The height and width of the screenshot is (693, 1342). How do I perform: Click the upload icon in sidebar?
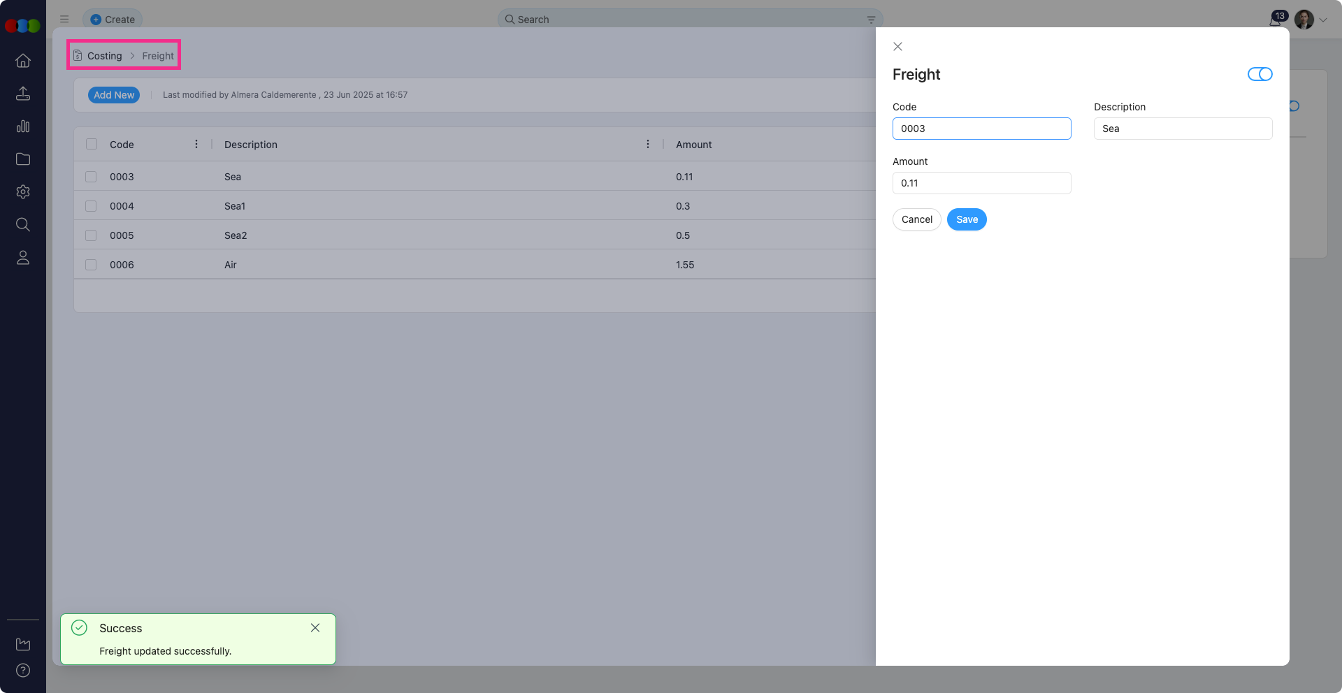pos(23,94)
